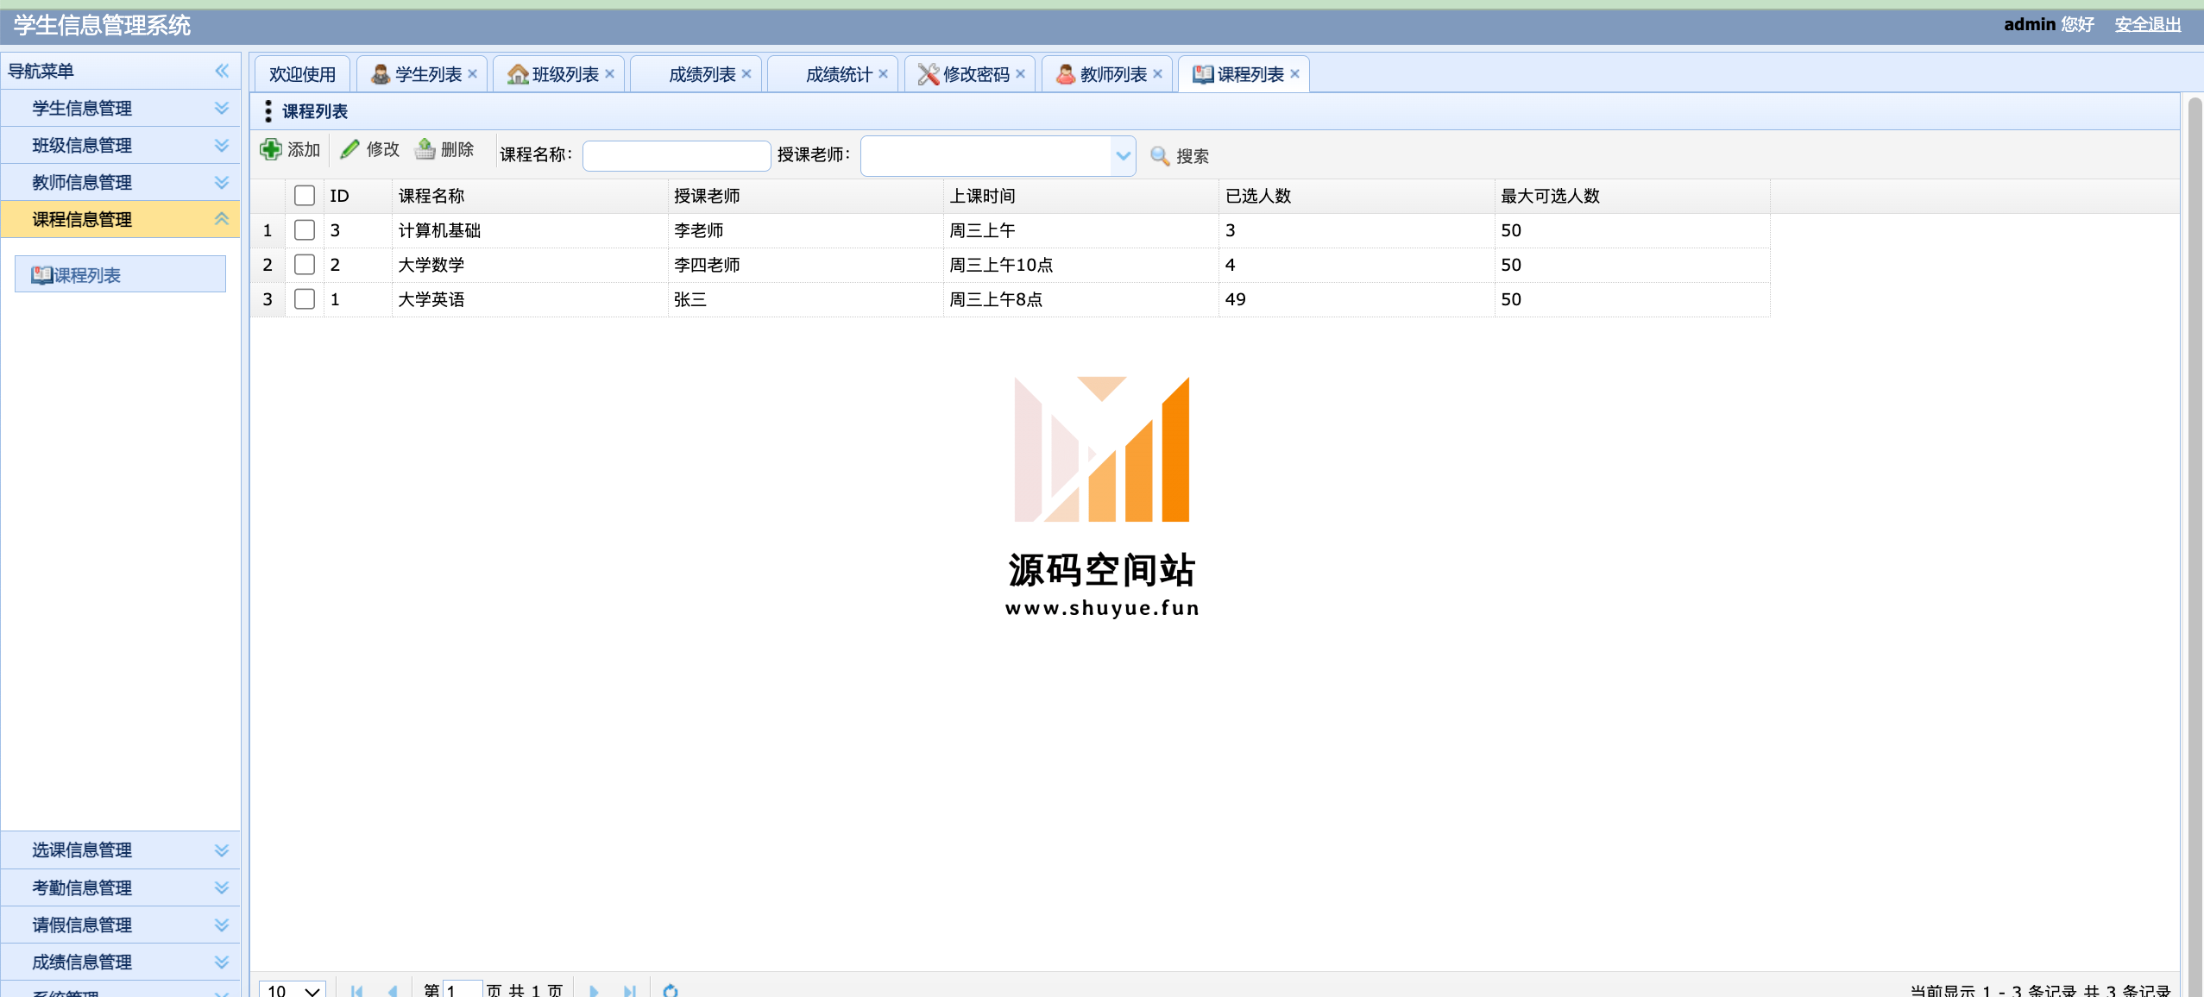The image size is (2204, 997).
Task: Check the 计算机基础 row checkbox
Action: pos(305,230)
